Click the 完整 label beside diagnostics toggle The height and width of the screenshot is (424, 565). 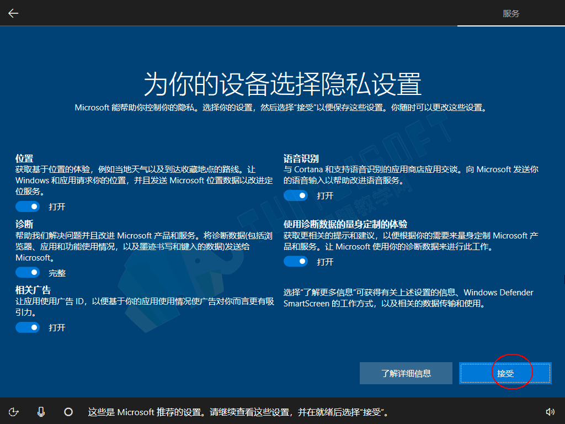57,273
